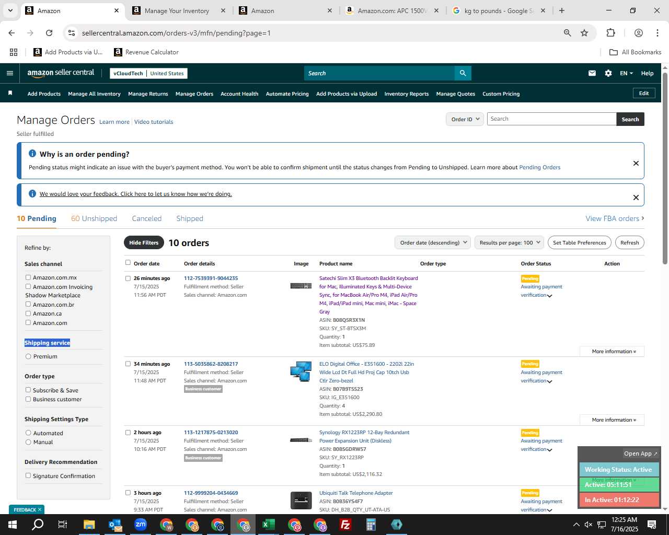This screenshot has width=669, height=535.
Task: Click the ELO Digital monitor product thumbnail
Action: 301,371
